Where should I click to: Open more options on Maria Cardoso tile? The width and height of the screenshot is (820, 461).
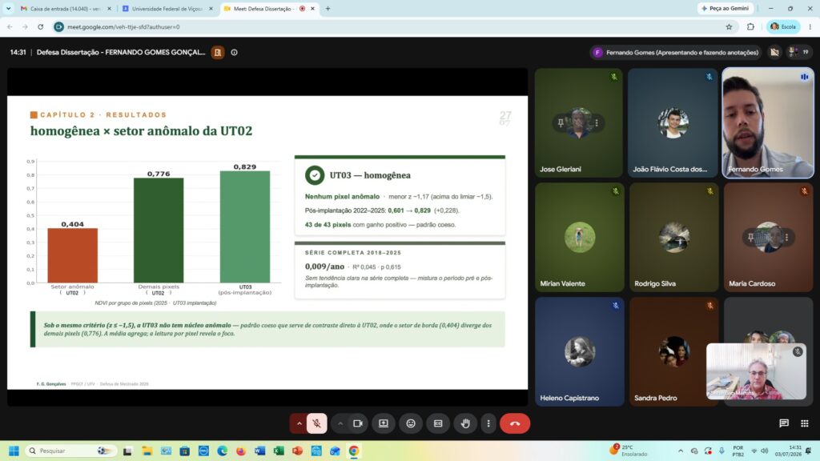(786, 237)
